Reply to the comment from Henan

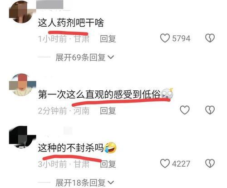(x=108, y=111)
